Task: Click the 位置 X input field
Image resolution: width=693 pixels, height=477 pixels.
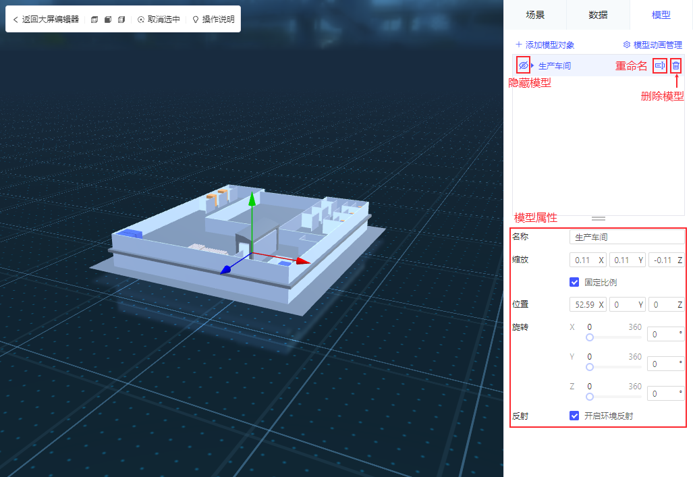Action: (x=588, y=304)
